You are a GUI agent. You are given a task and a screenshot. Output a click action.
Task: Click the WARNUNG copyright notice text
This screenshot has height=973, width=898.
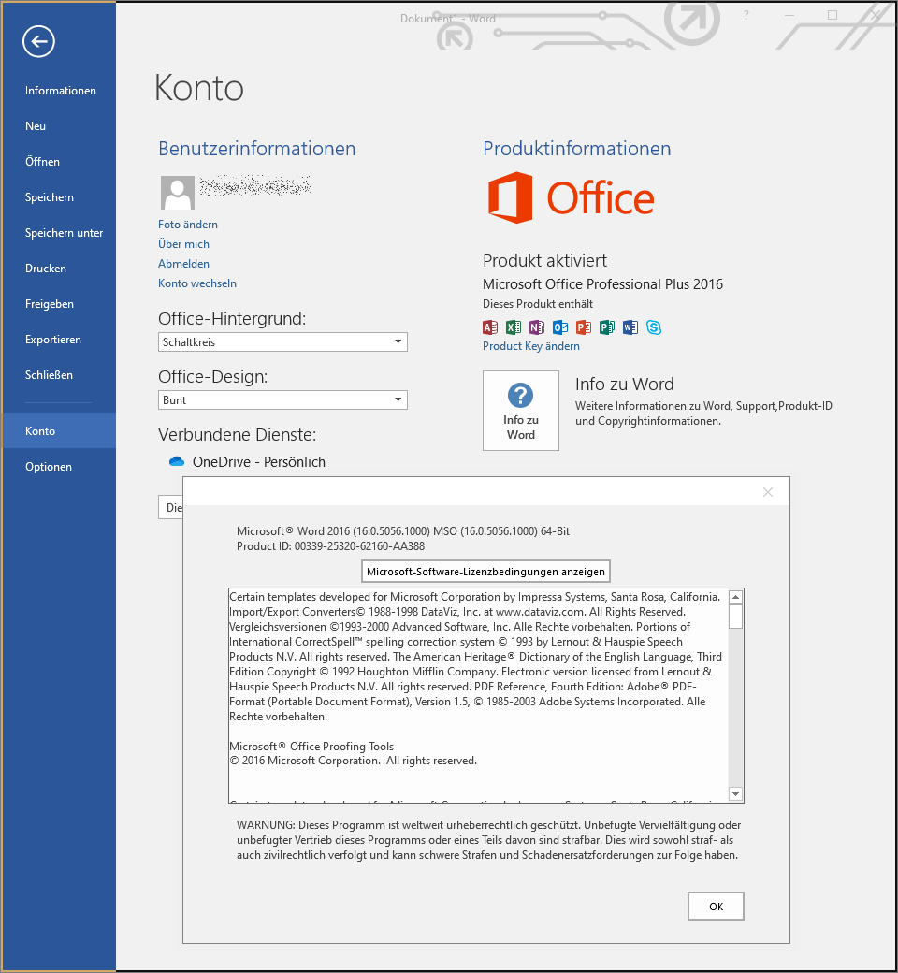pos(488,840)
